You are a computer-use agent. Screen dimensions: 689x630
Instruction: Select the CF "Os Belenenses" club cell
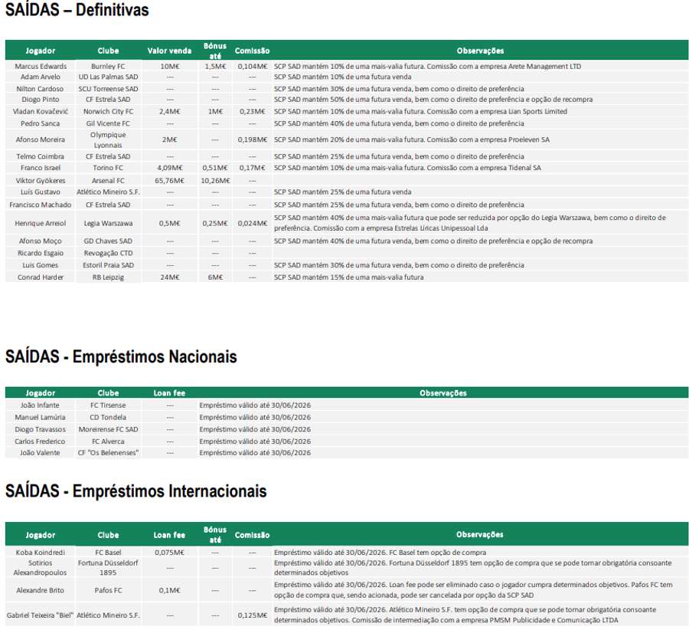tap(108, 453)
